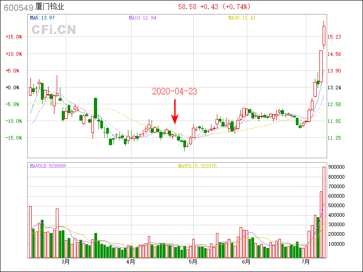The width and height of the screenshot is (363, 272).
Task: Select the 2020-04-23 date annotation
Action: pyautogui.click(x=174, y=91)
